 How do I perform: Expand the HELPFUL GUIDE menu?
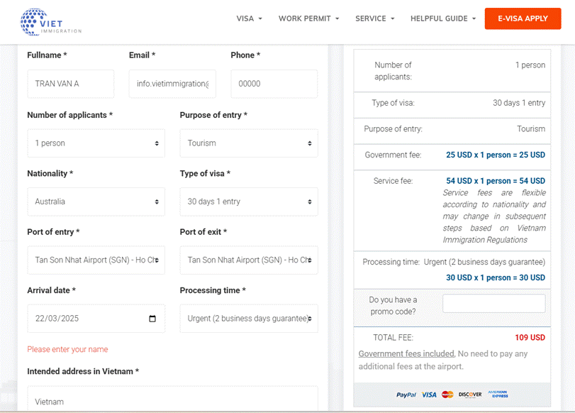tap(442, 18)
